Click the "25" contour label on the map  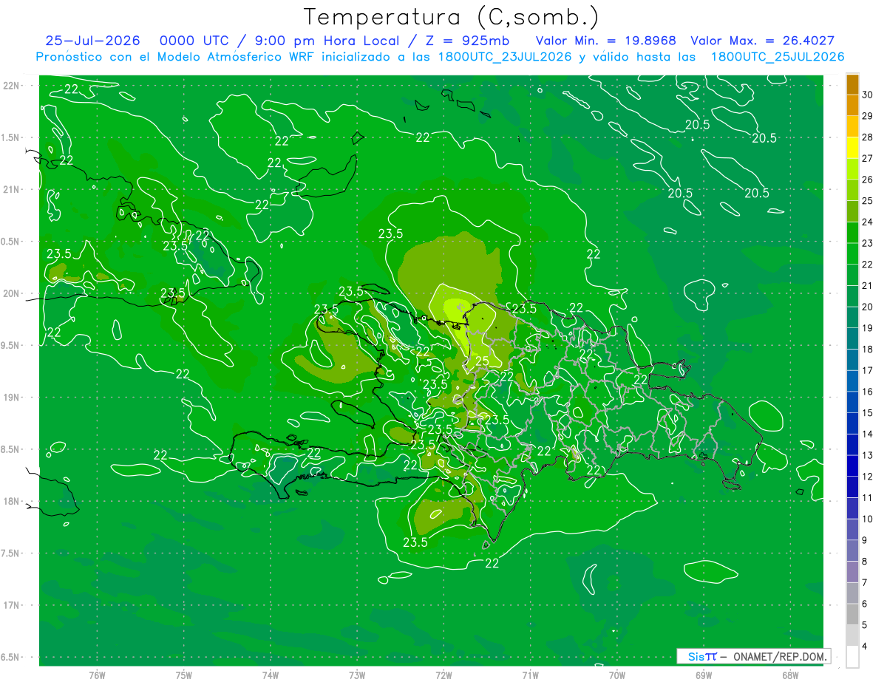[x=482, y=361]
